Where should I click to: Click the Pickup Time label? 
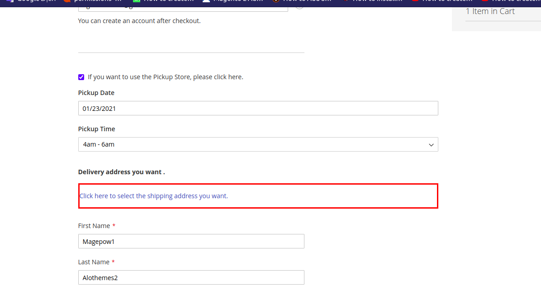click(96, 129)
